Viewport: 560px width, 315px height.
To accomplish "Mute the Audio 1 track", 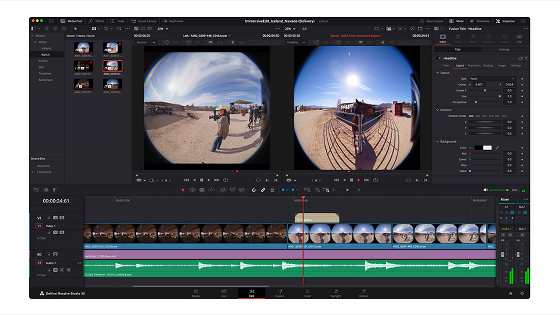I will (x=69, y=269).
